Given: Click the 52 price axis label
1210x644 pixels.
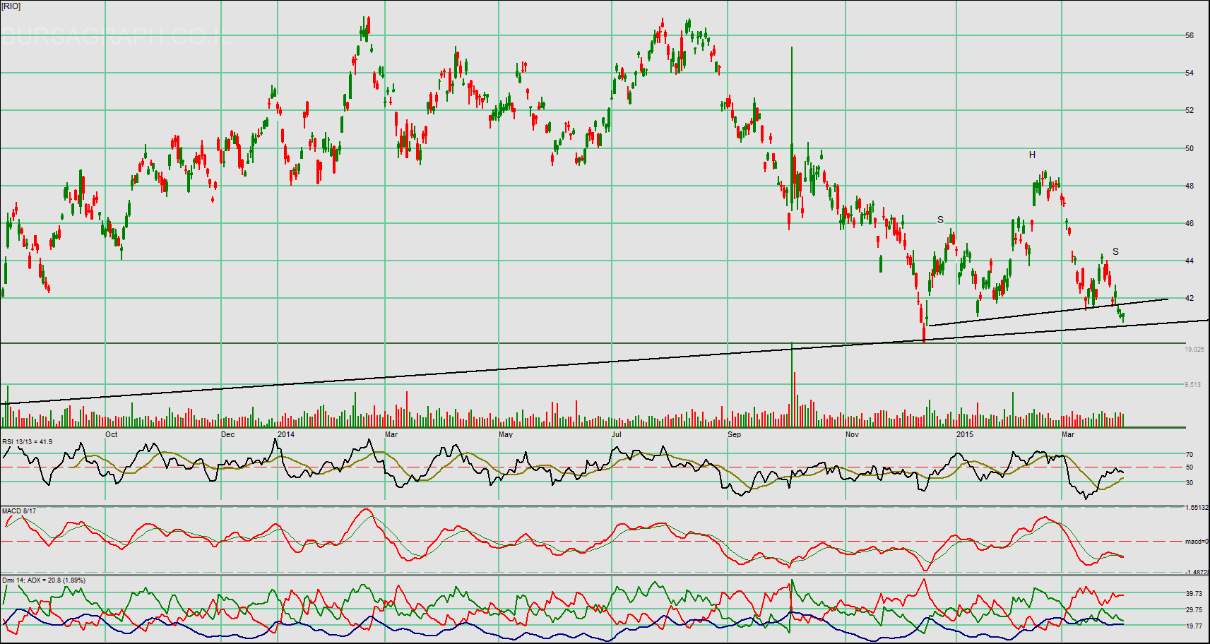Looking at the screenshot, I should click(1190, 110).
